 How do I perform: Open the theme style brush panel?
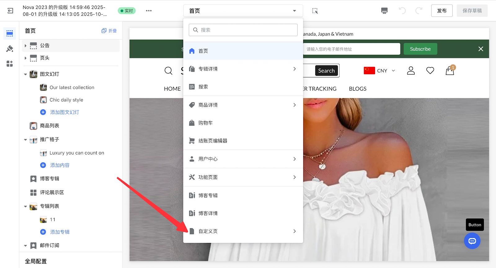[x=10, y=49]
